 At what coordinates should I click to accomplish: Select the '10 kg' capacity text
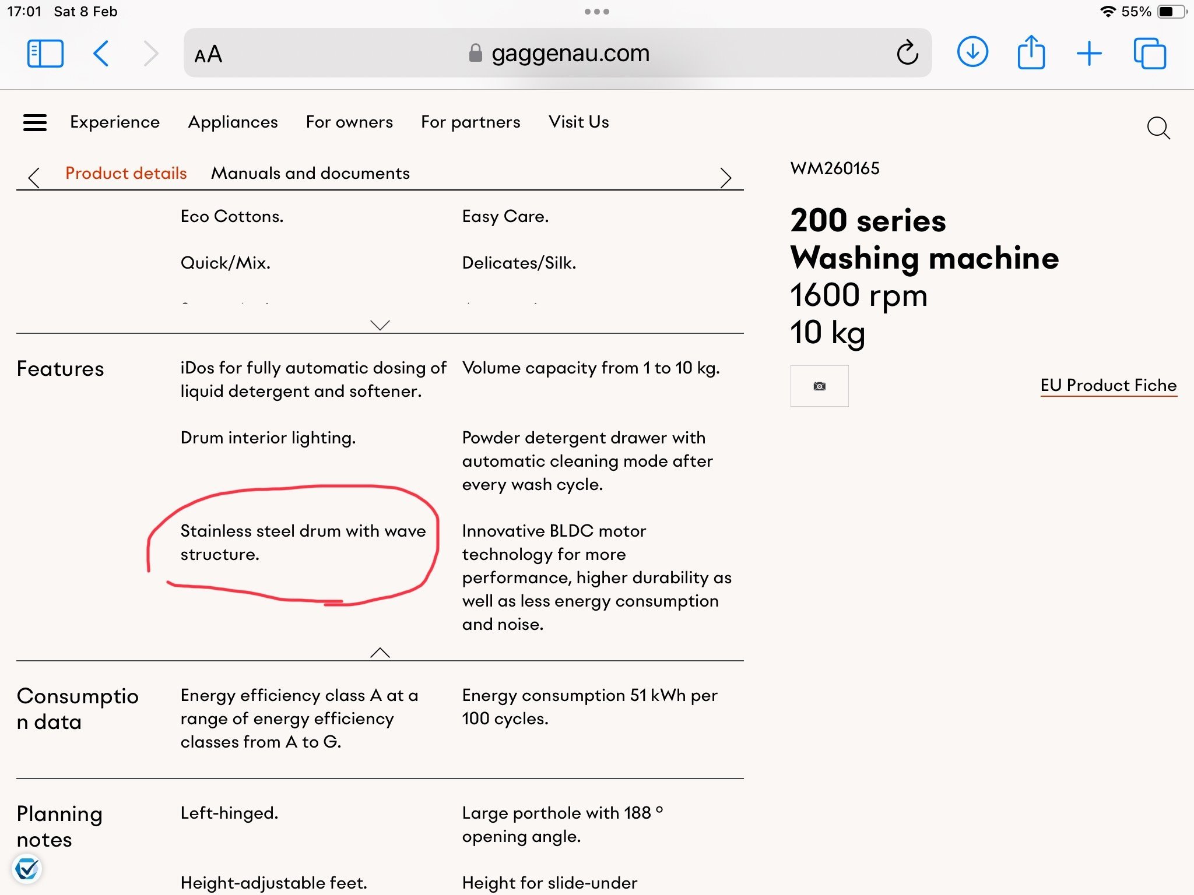(x=828, y=333)
